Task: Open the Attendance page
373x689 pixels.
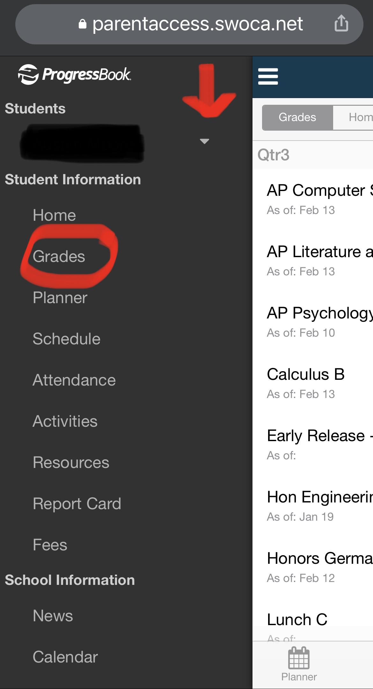Action: click(x=74, y=380)
